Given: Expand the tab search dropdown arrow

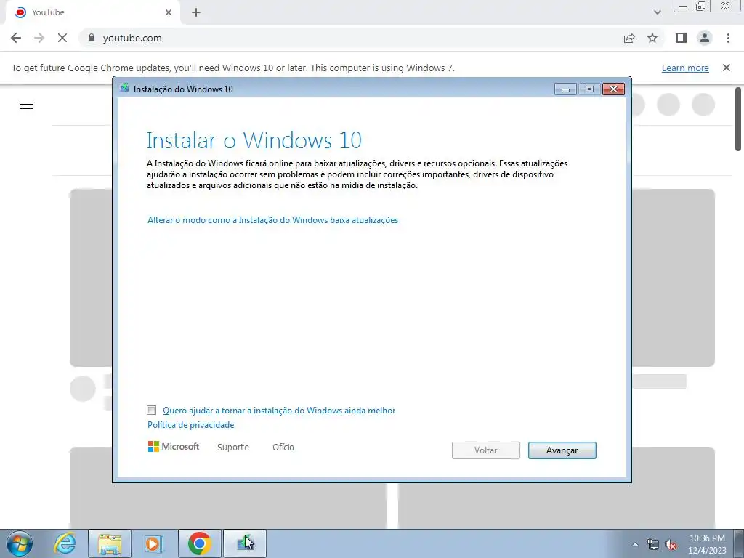Looking at the screenshot, I should tap(657, 12).
